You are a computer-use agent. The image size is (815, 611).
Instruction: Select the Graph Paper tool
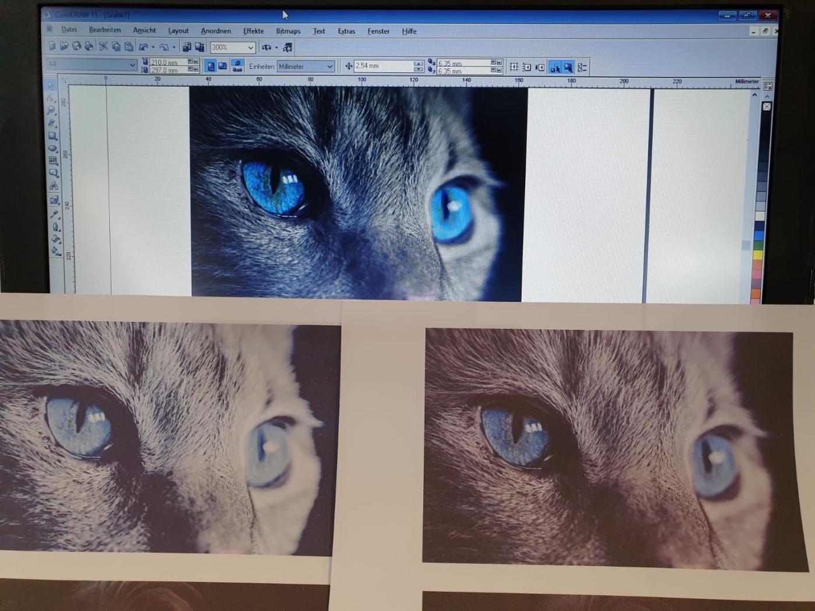[x=53, y=161]
